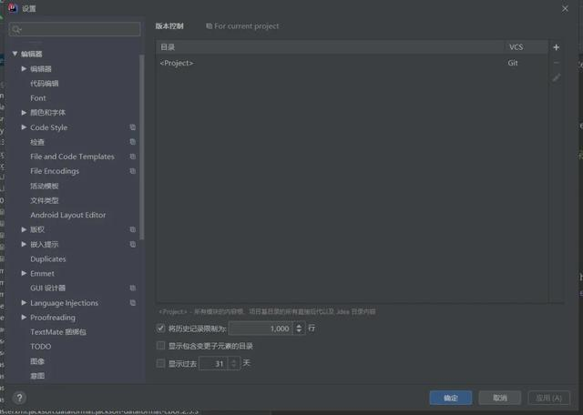Viewport: 583px width, 415px height.
Task: Click the minus icon to remove mapping
Action: point(556,63)
